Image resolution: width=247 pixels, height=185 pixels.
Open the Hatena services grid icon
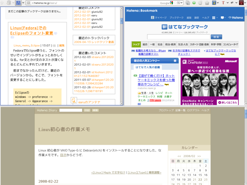214,18
